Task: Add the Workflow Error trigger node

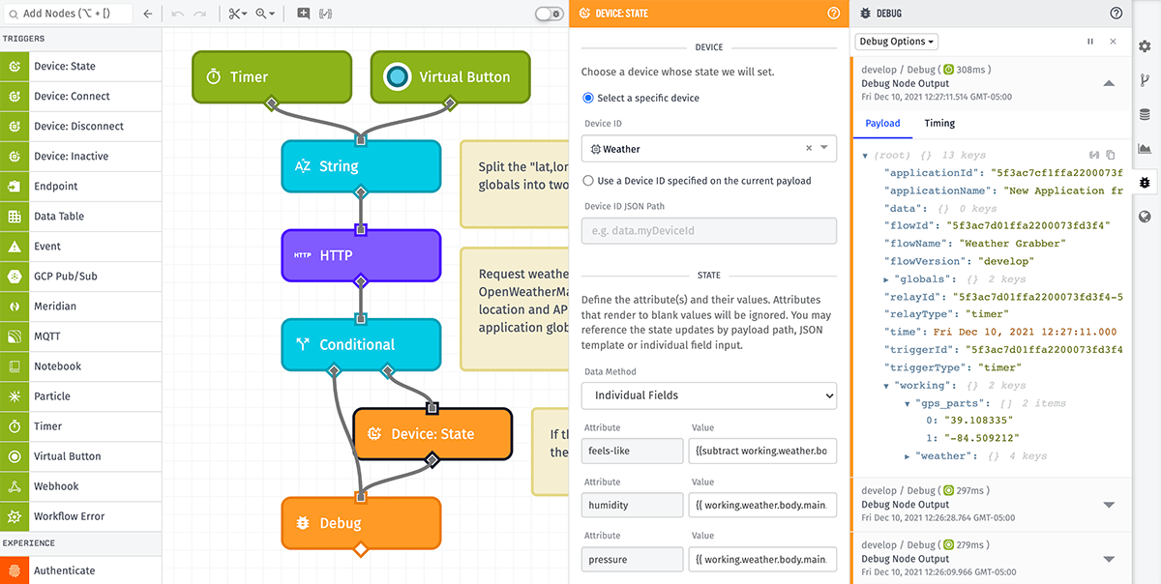Action: [80, 516]
